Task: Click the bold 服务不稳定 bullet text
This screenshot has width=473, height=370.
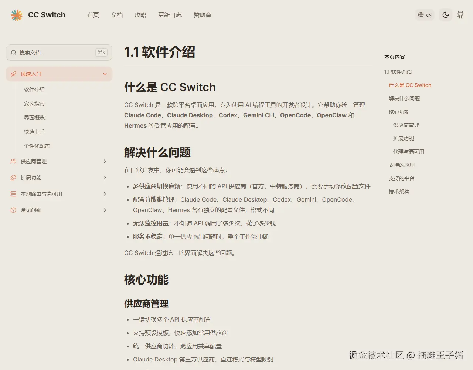Action: point(148,236)
